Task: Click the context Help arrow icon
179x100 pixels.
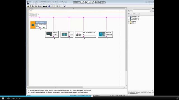Action: point(65,6)
